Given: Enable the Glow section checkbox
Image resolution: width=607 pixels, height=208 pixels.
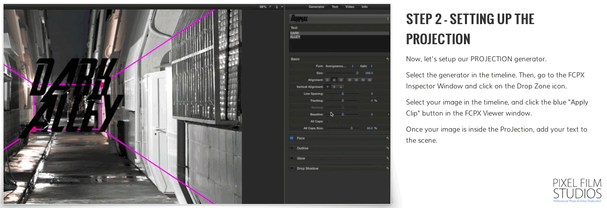Looking at the screenshot, I should pyautogui.click(x=292, y=158).
